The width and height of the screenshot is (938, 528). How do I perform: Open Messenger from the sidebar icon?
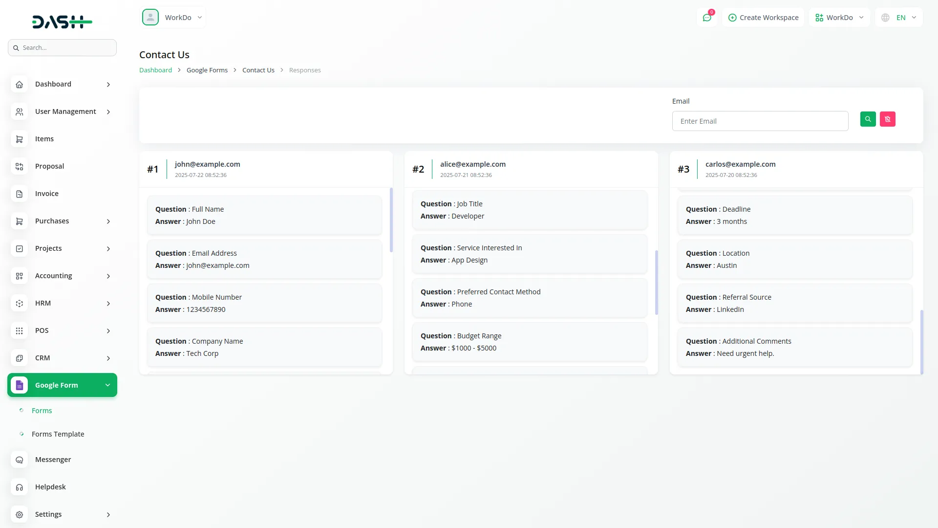pos(19,460)
